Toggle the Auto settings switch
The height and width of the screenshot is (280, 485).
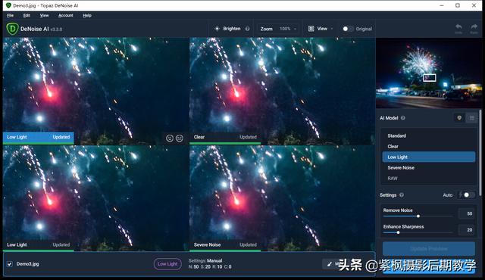(467, 195)
